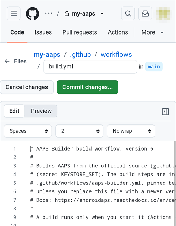Click the Docs URL on line 7
This screenshot has height=226, width=176.
(115, 200)
